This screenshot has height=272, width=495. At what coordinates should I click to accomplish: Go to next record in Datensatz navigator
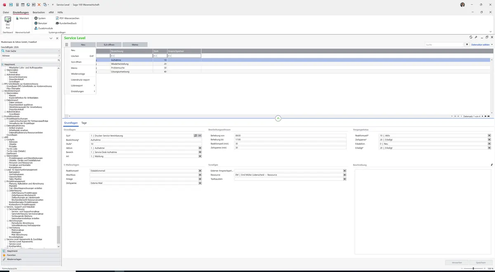(483, 116)
